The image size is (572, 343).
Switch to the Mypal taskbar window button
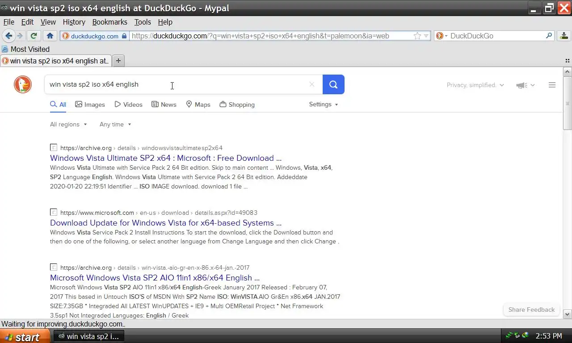[x=89, y=336]
